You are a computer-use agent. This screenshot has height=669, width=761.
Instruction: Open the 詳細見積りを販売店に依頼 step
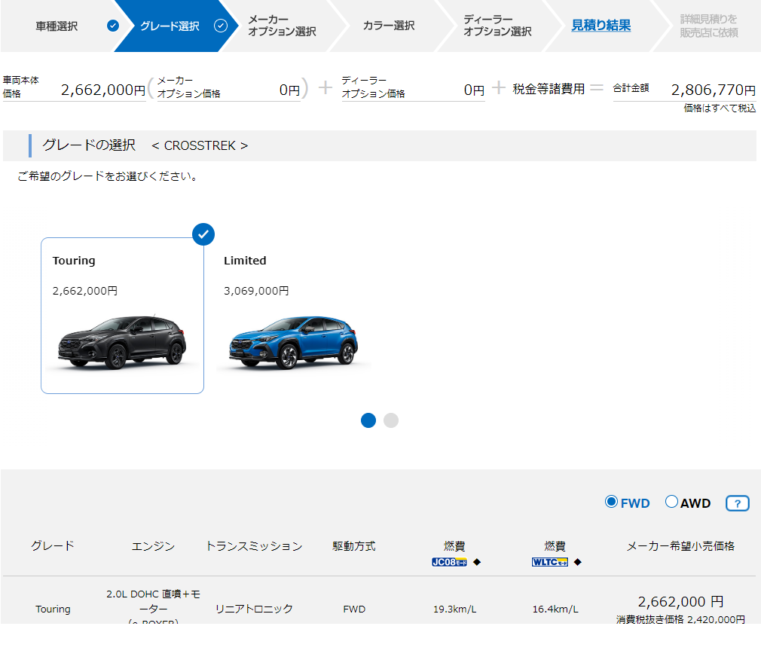[x=708, y=26]
